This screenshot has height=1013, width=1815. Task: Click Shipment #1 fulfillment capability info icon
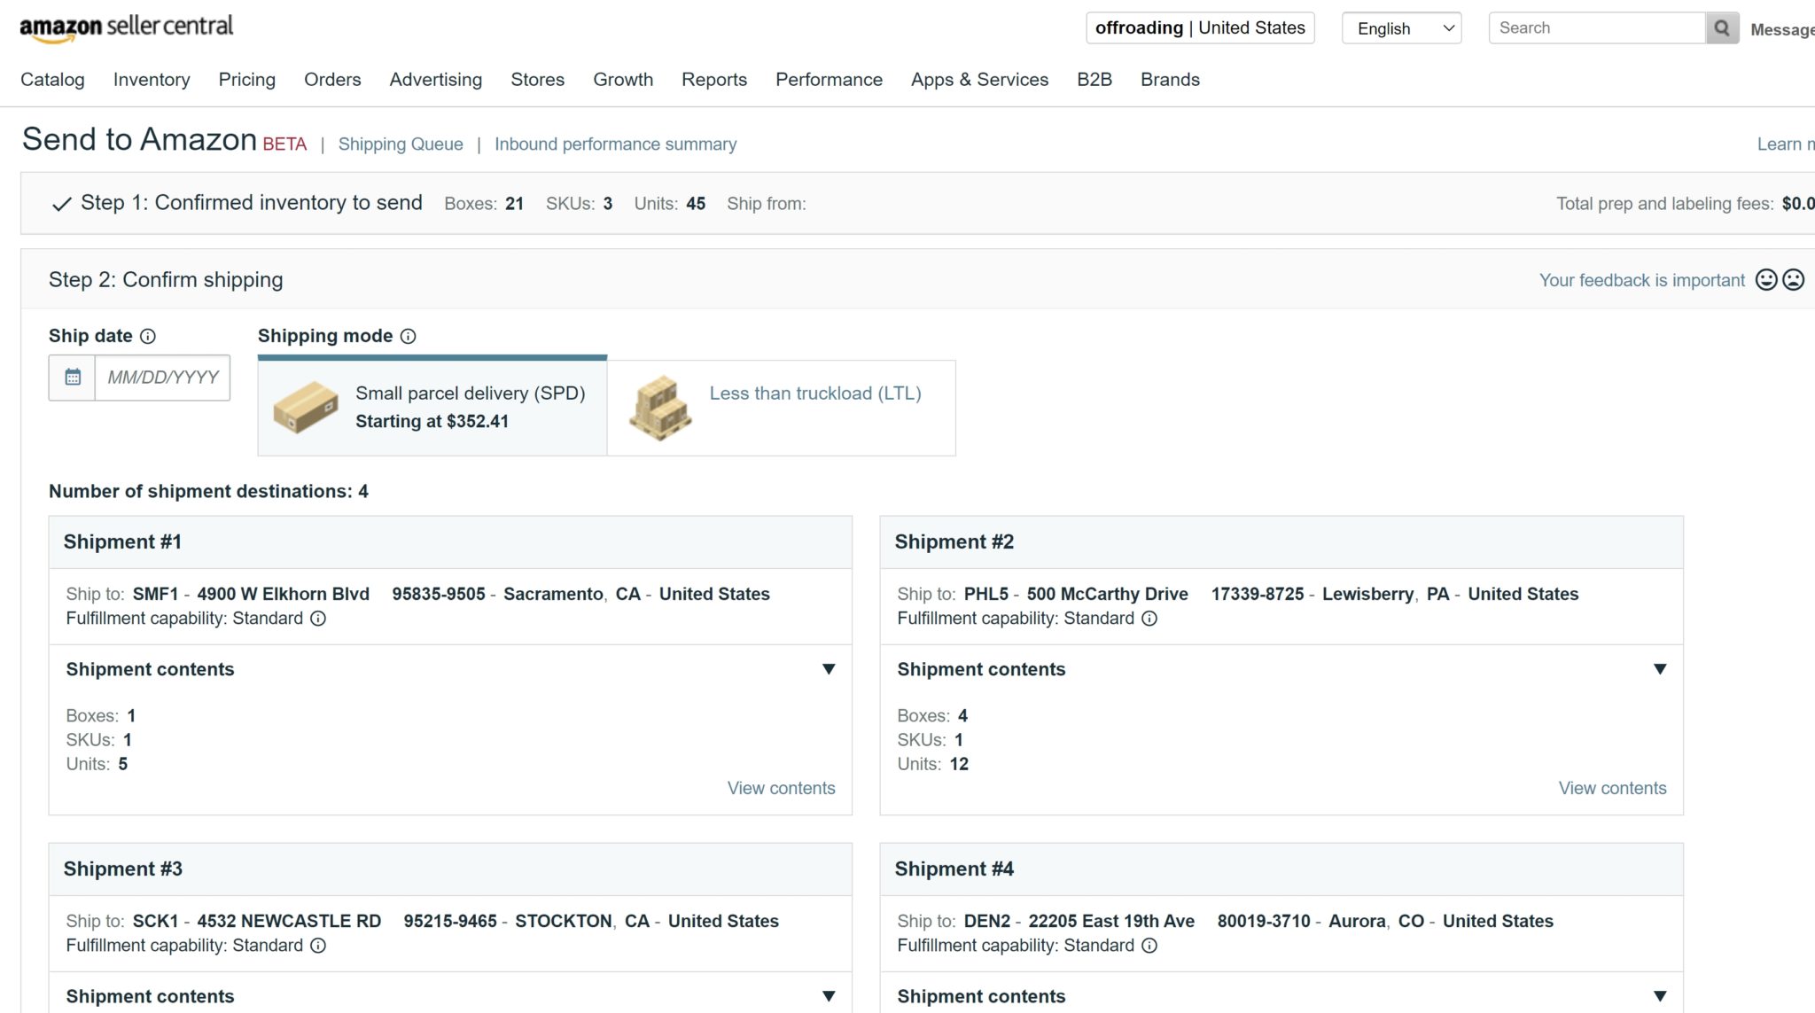pyautogui.click(x=318, y=619)
